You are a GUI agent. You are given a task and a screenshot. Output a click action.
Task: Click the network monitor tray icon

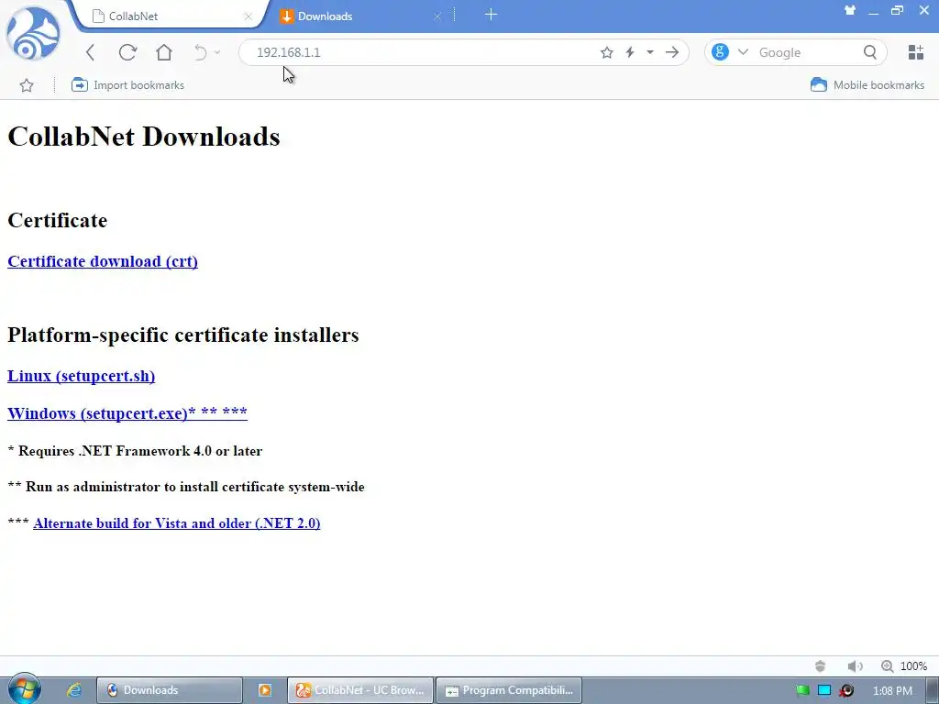click(824, 690)
